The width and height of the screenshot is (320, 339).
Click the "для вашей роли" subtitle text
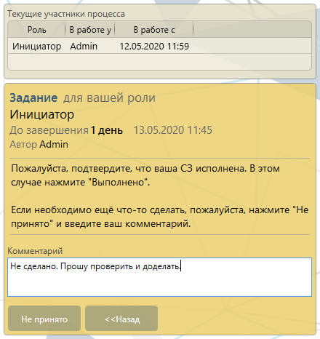[x=109, y=97]
